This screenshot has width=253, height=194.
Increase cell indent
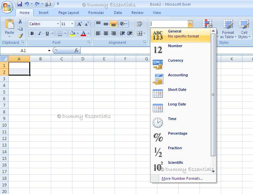click(129, 33)
